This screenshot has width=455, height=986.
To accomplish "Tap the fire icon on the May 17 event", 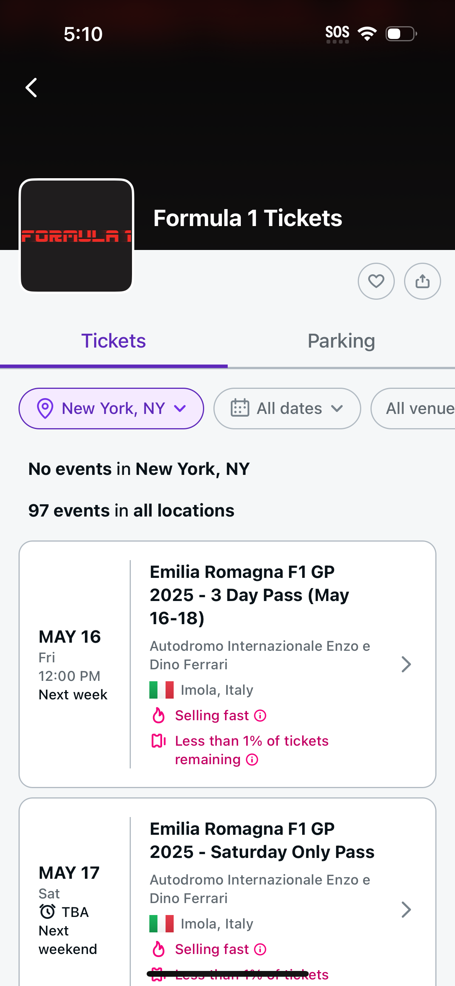I will coord(159,949).
